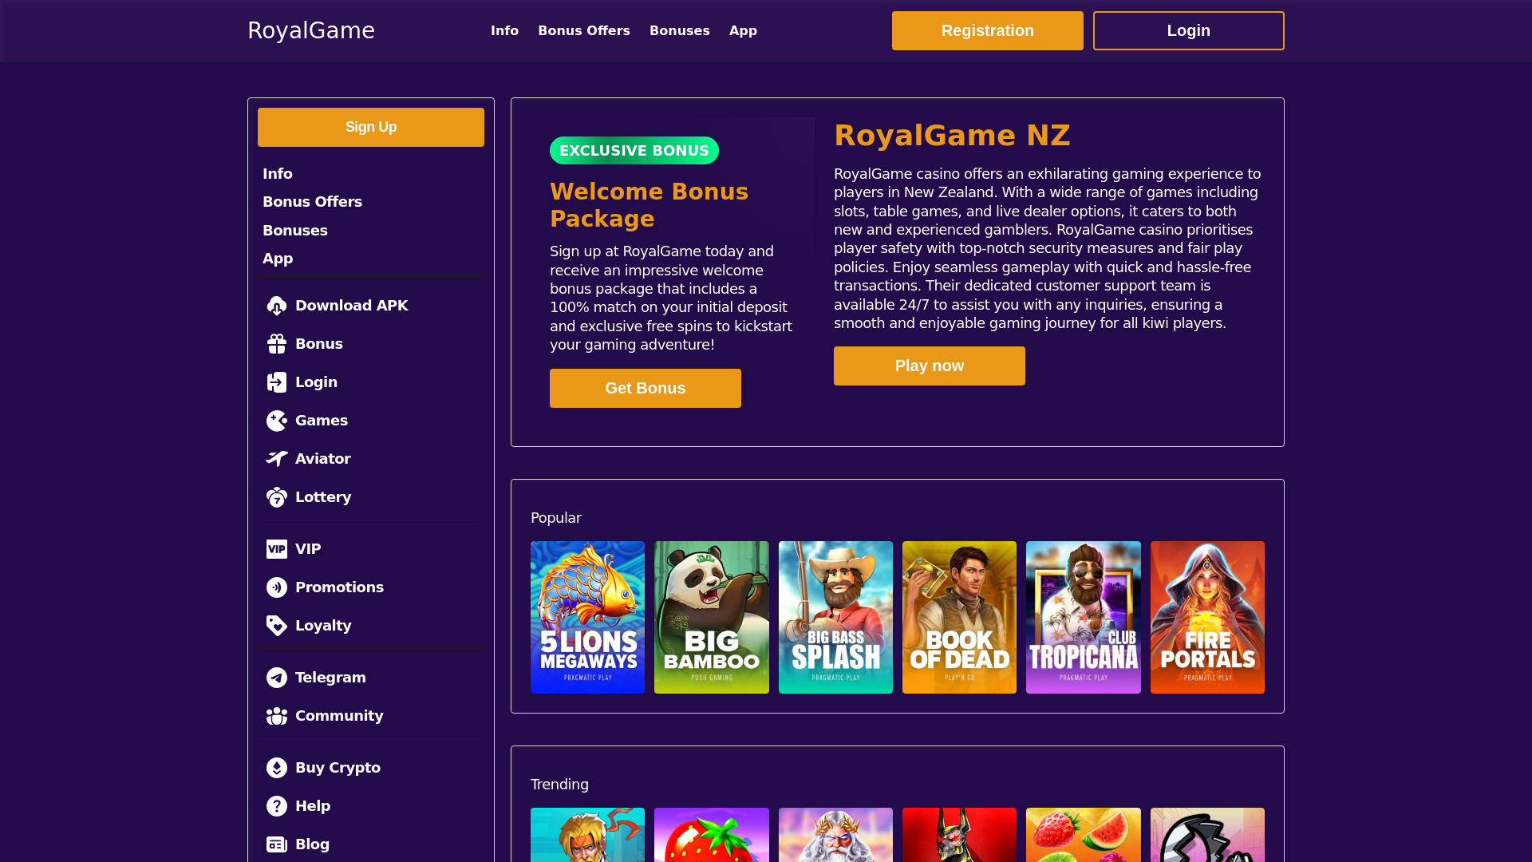Image resolution: width=1532 pixels, height=862 pixels.
Task: Open App in top navigation
Action: point(743,30)
